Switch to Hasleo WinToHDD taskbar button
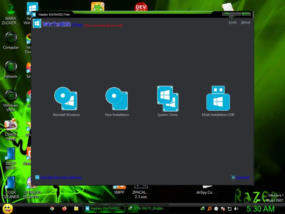Image resolution: width=285 pixels, height=214 pixels. 104,208
